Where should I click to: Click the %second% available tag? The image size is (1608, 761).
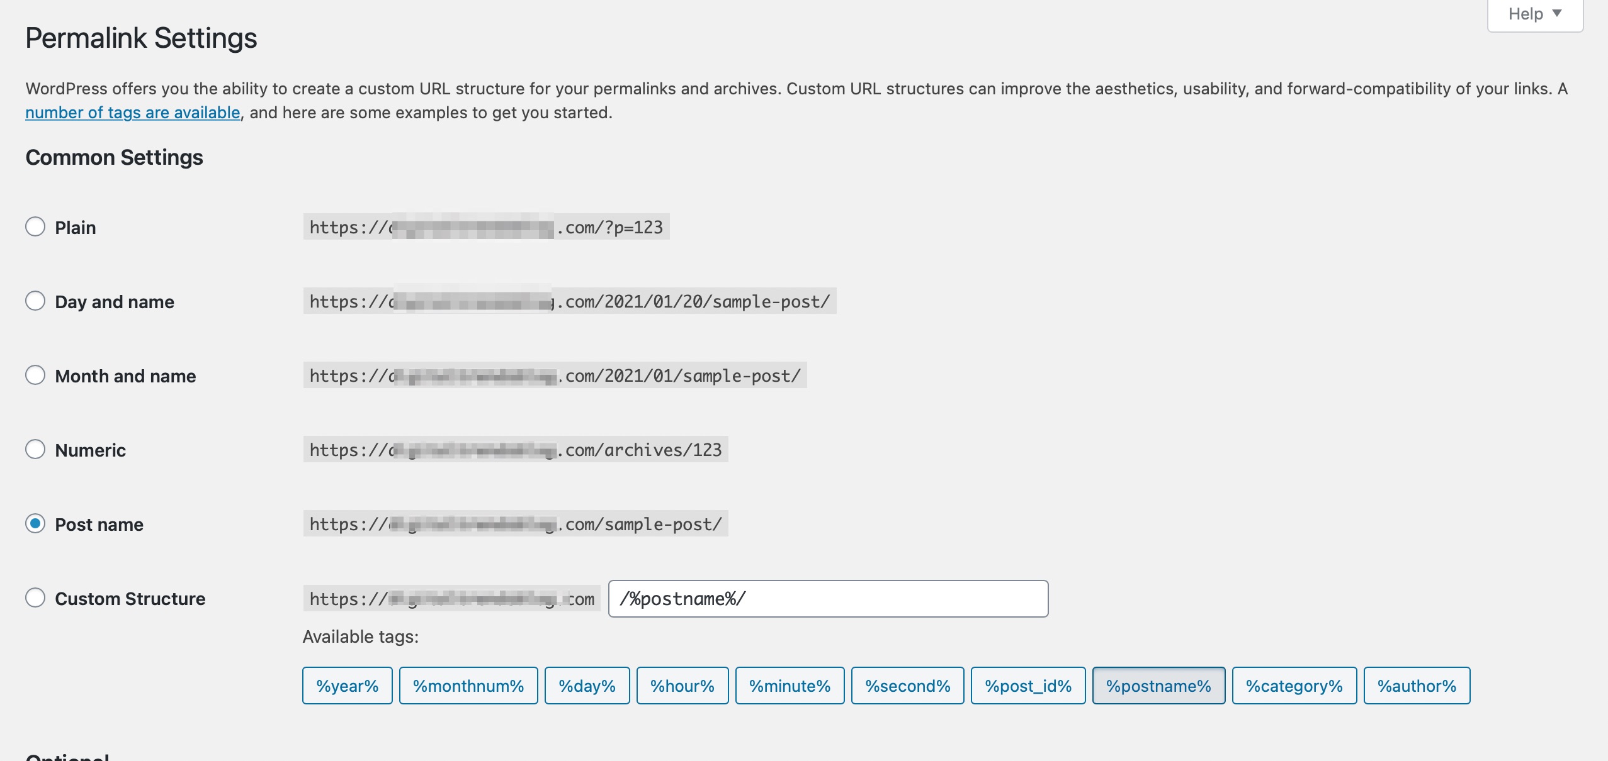click(908, 683)
